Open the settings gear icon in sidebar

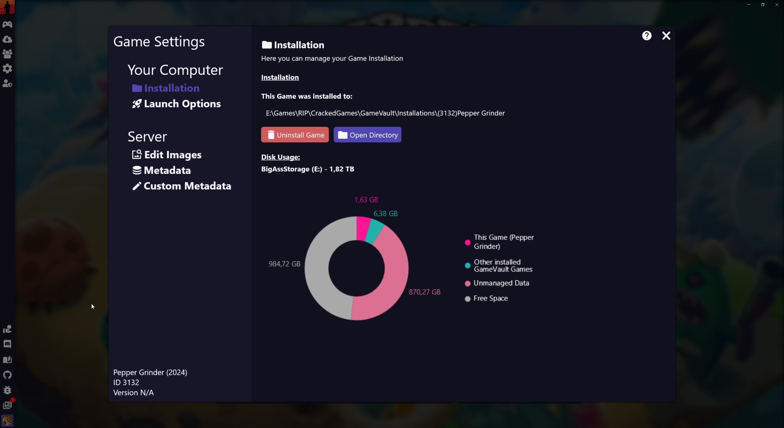[x=7, y=68]
